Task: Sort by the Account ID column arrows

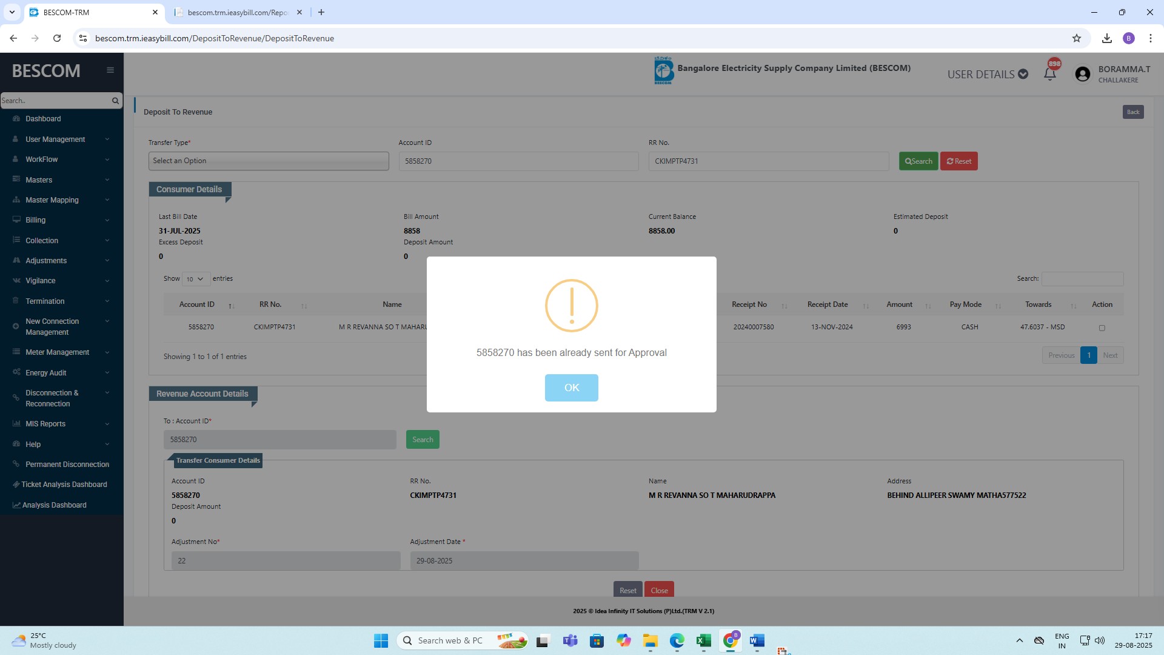Action: pos(231,306)
